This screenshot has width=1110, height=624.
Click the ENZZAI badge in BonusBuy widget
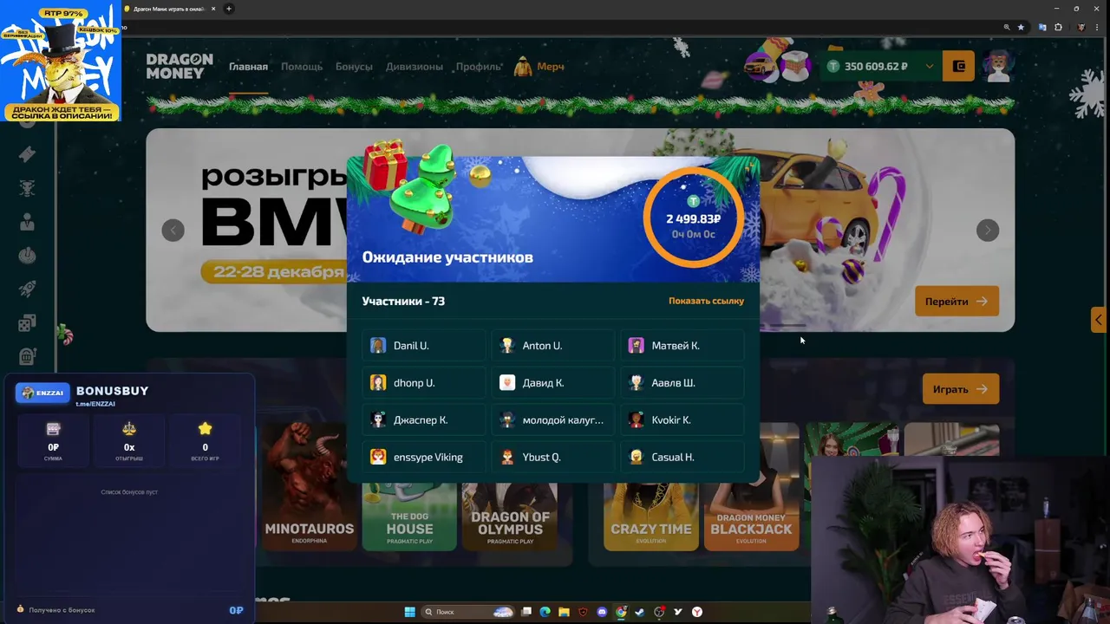pos(43,393)
